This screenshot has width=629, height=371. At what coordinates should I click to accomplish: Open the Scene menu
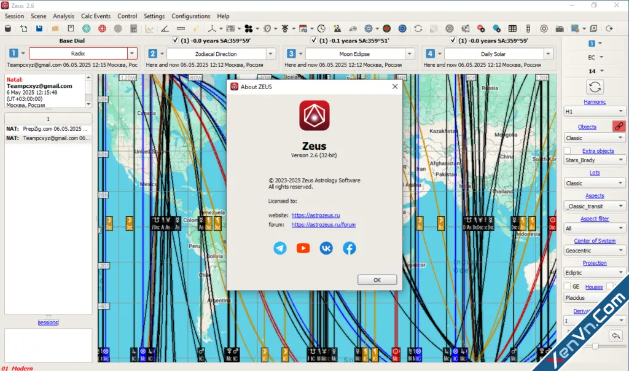point(39,16)
